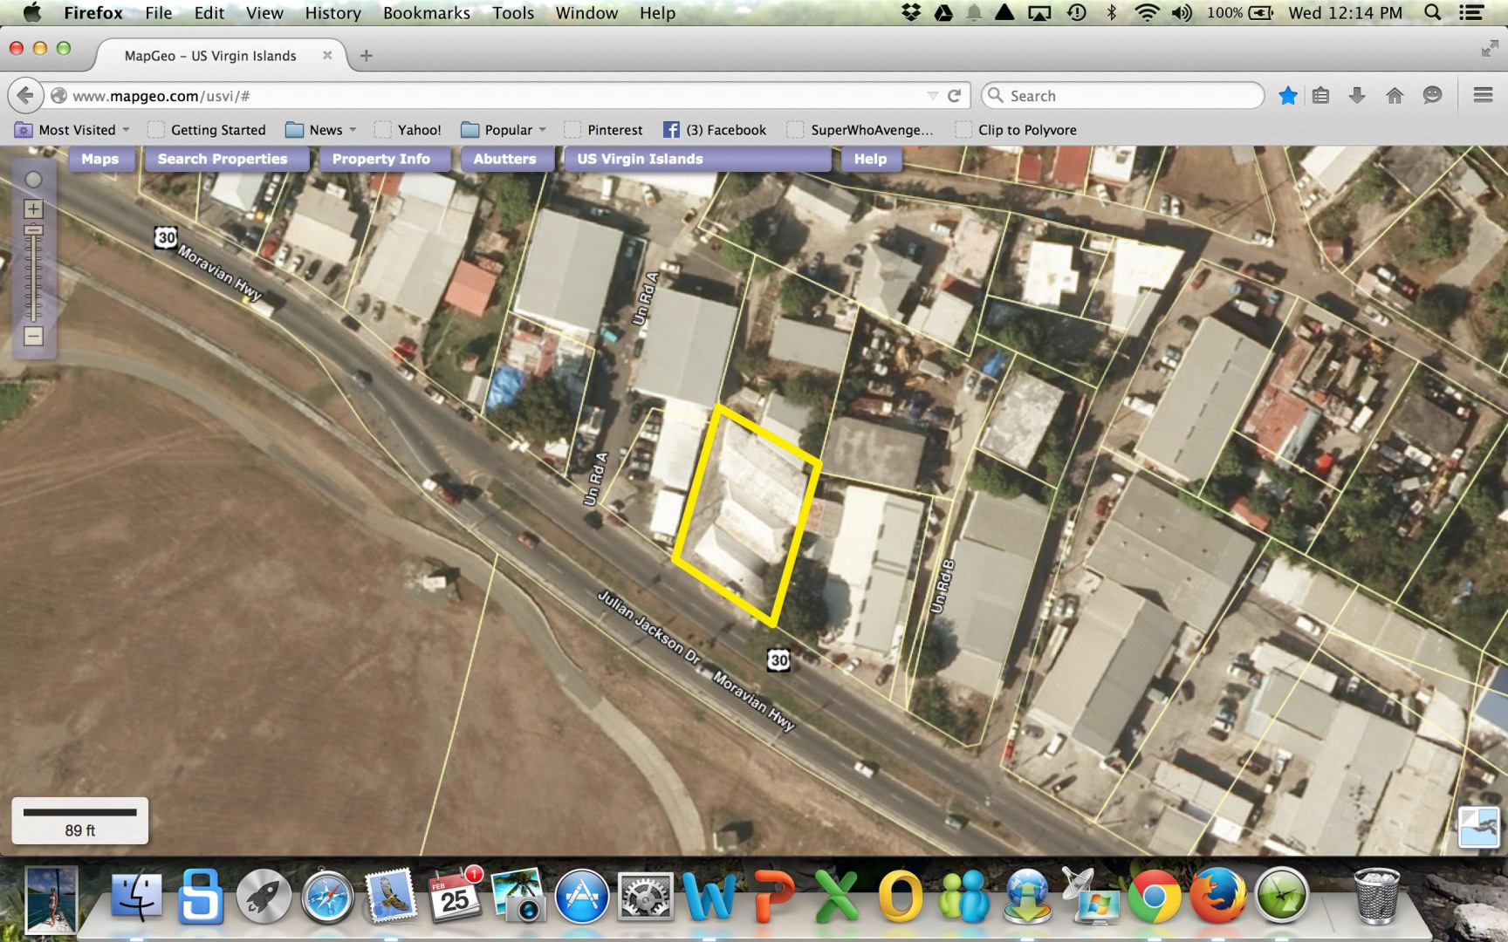Zoom in with the map plus button
The image size is (1508, 942).
pos(33,209)
